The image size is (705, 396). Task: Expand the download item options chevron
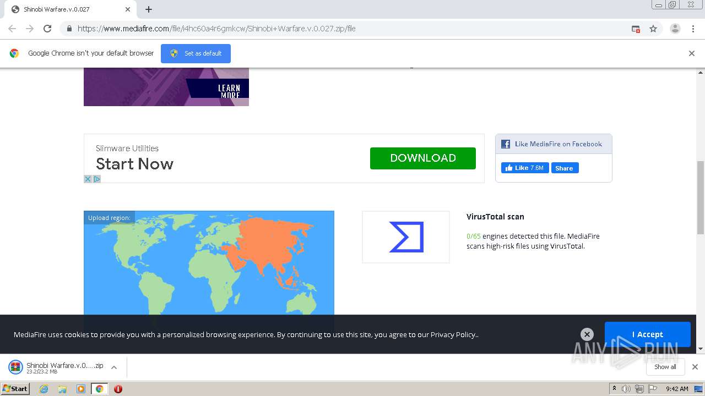click(114, 367)
